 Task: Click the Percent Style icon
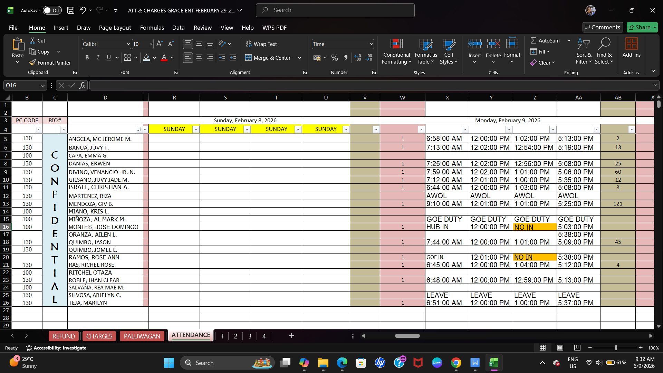(x=334, y=58)
